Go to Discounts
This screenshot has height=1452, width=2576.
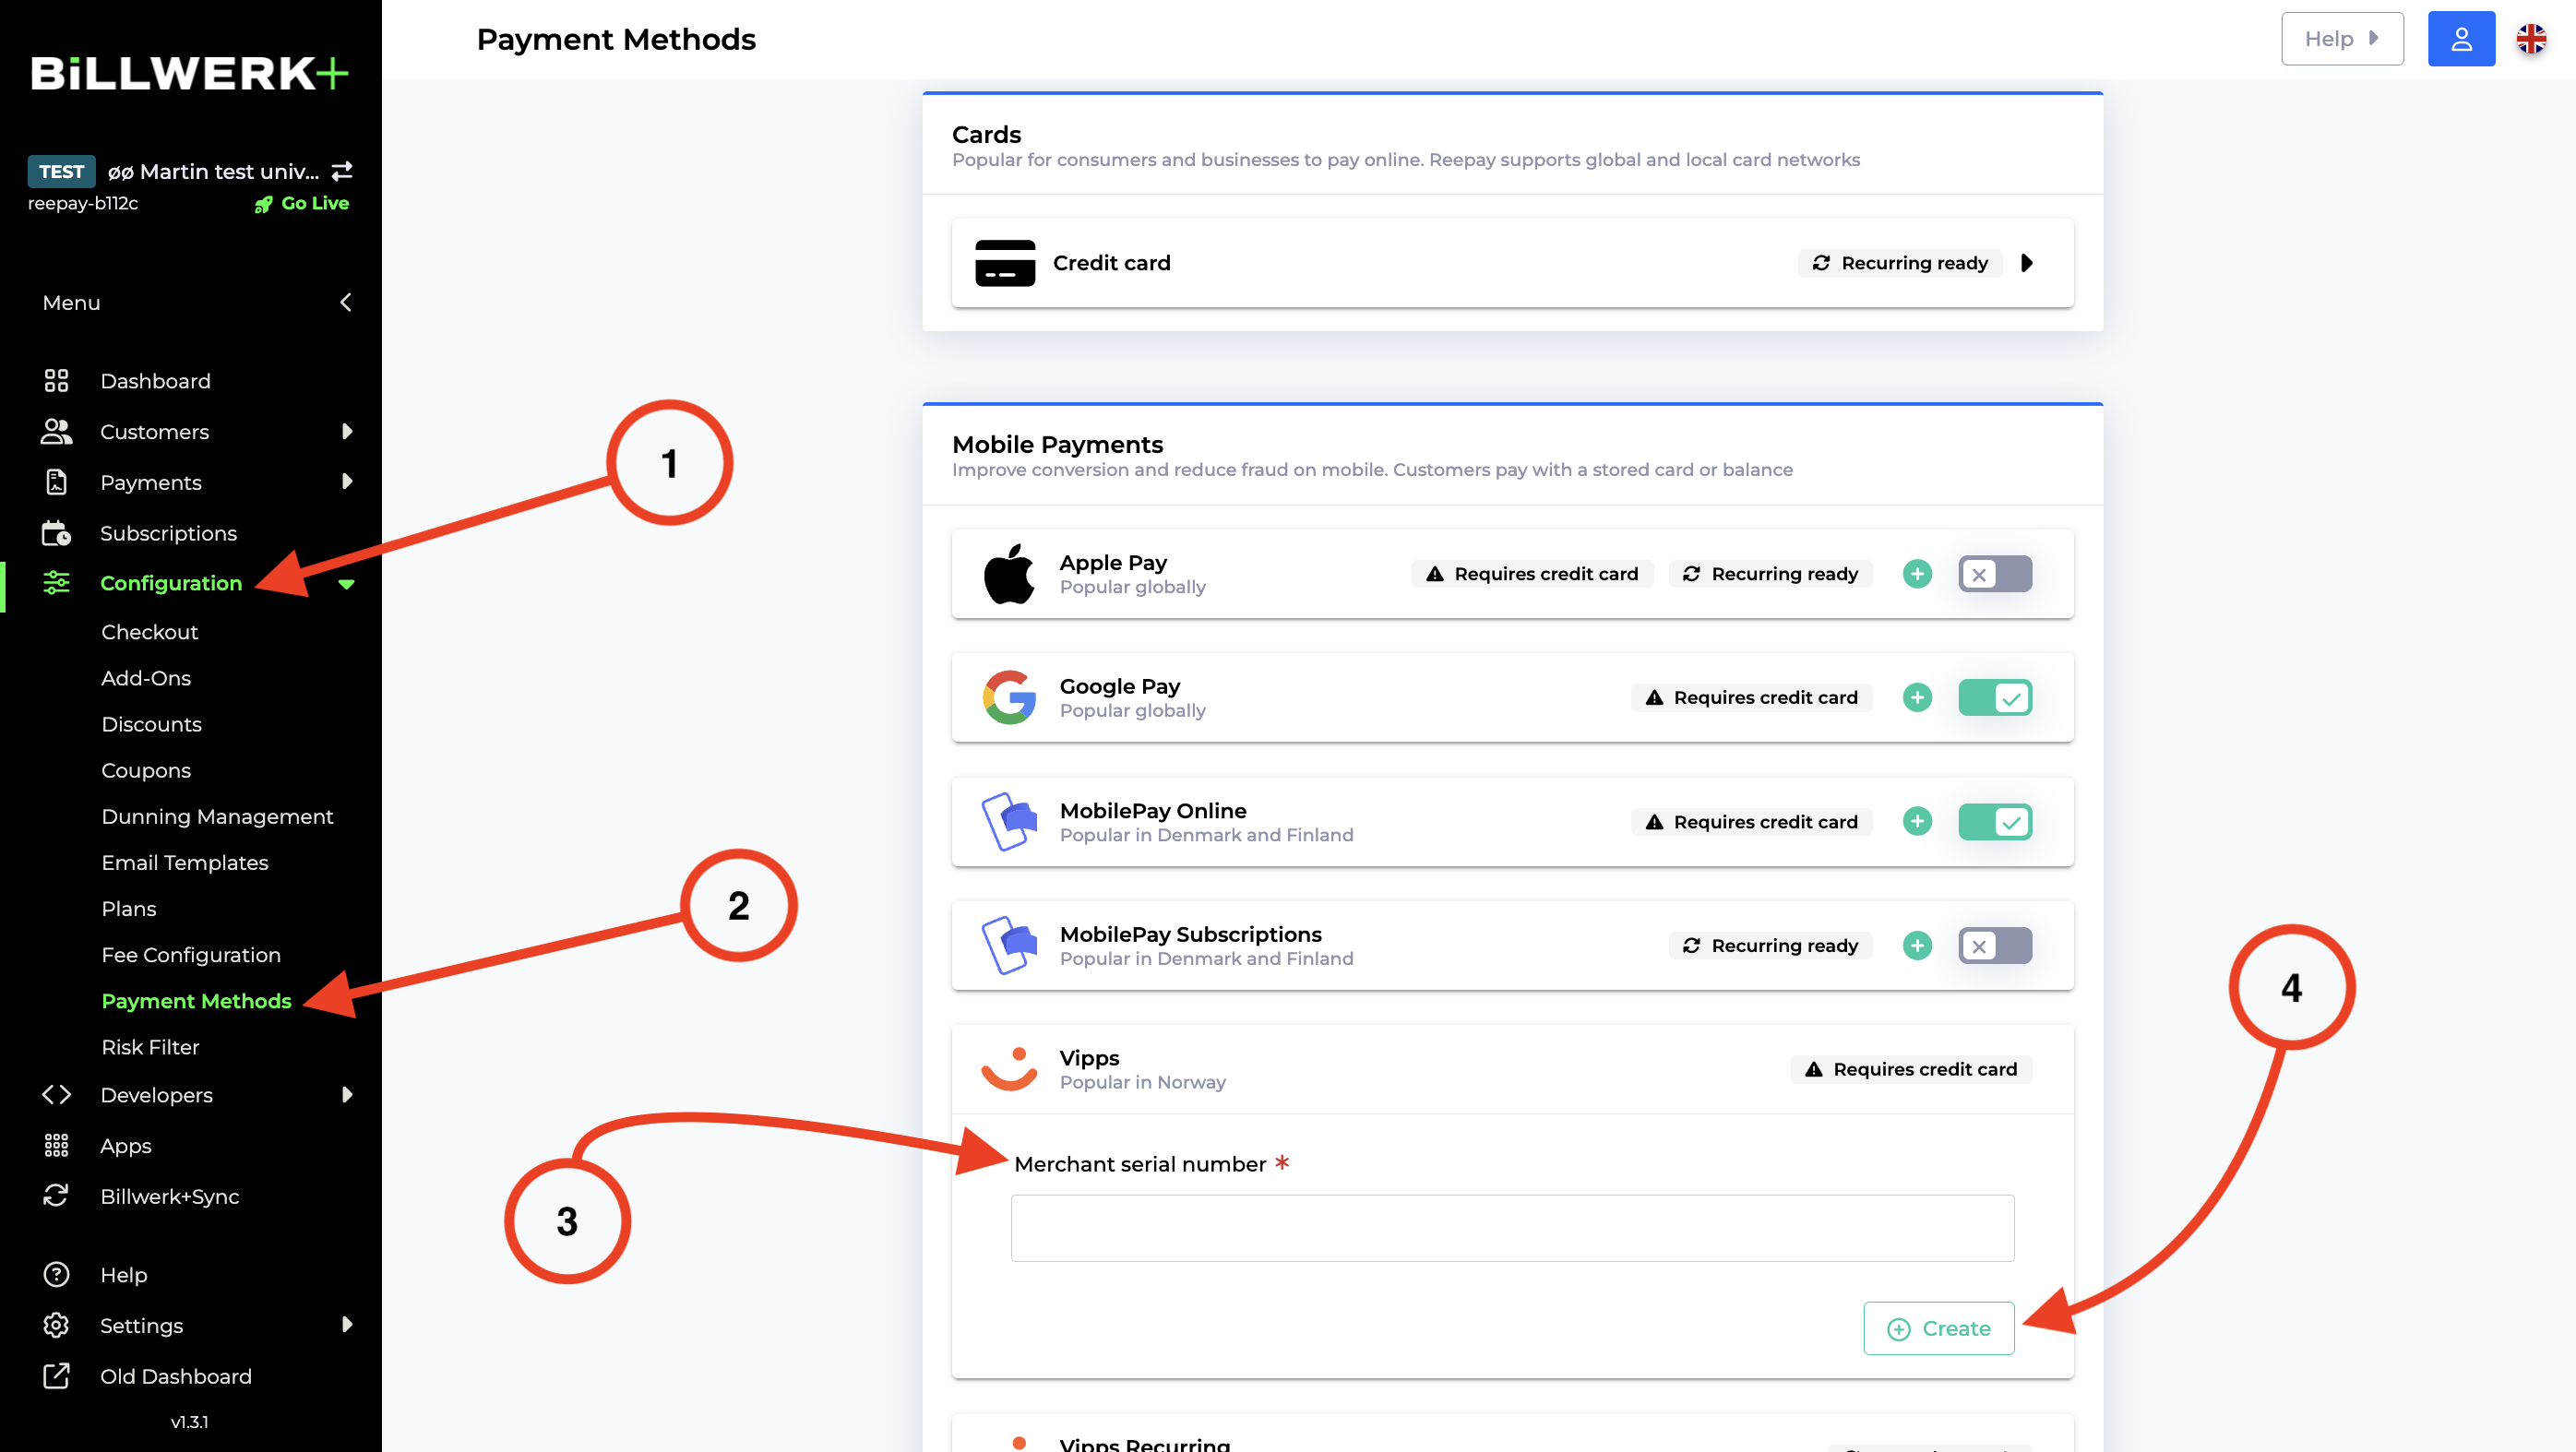151,724
